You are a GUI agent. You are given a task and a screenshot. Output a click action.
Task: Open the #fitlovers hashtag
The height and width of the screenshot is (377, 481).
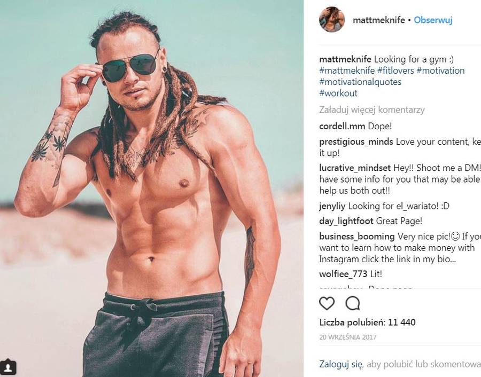click(x=395, y=71)
